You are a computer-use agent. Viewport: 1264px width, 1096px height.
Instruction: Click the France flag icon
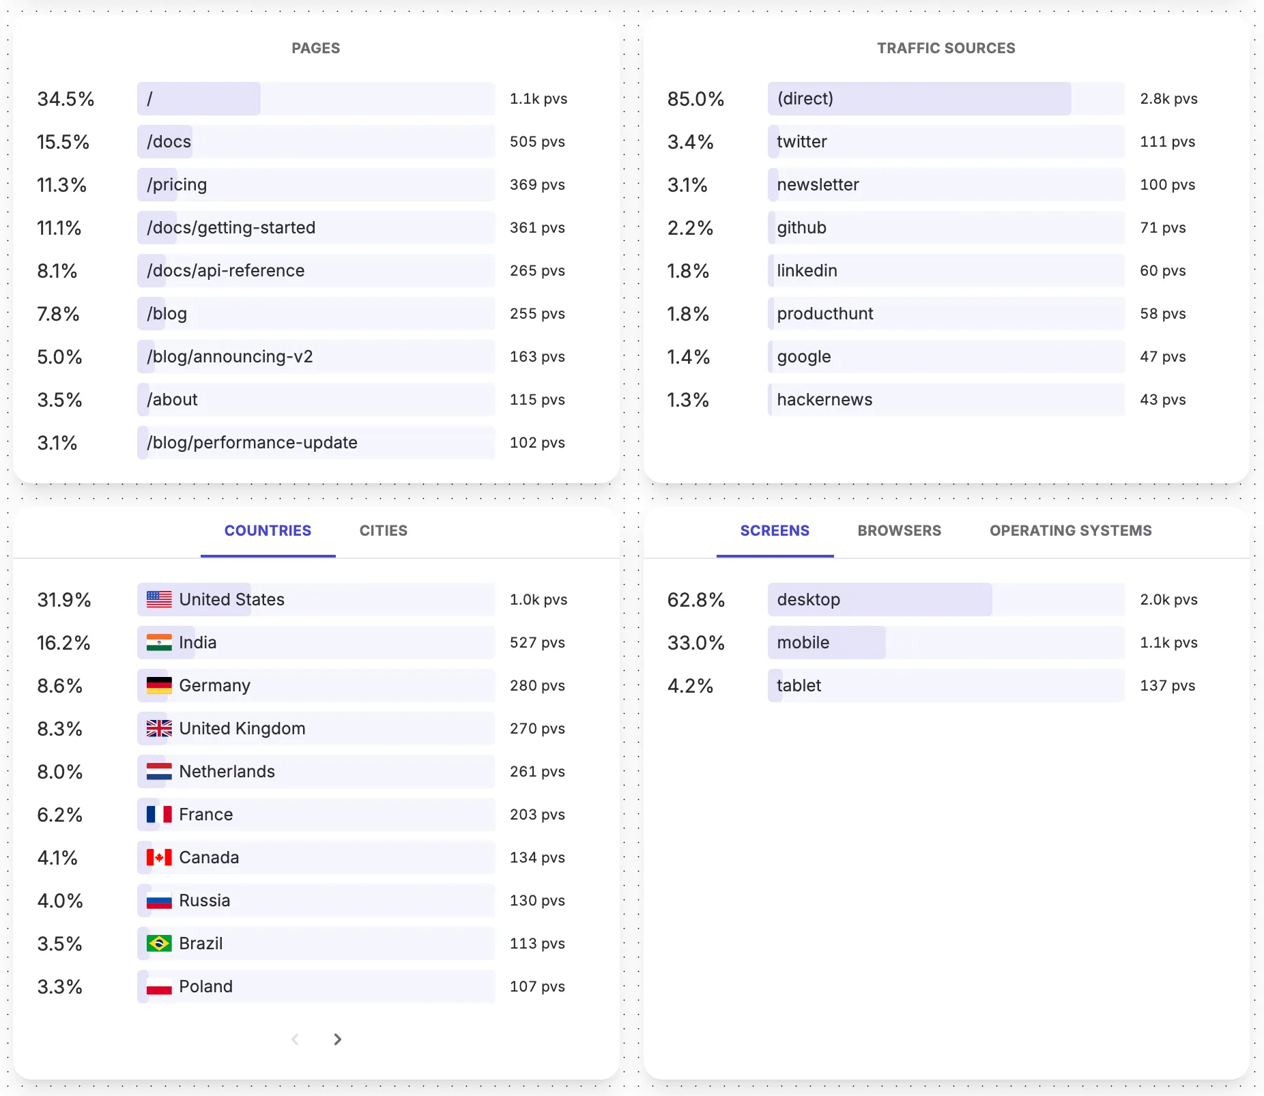tap(159, 815)
